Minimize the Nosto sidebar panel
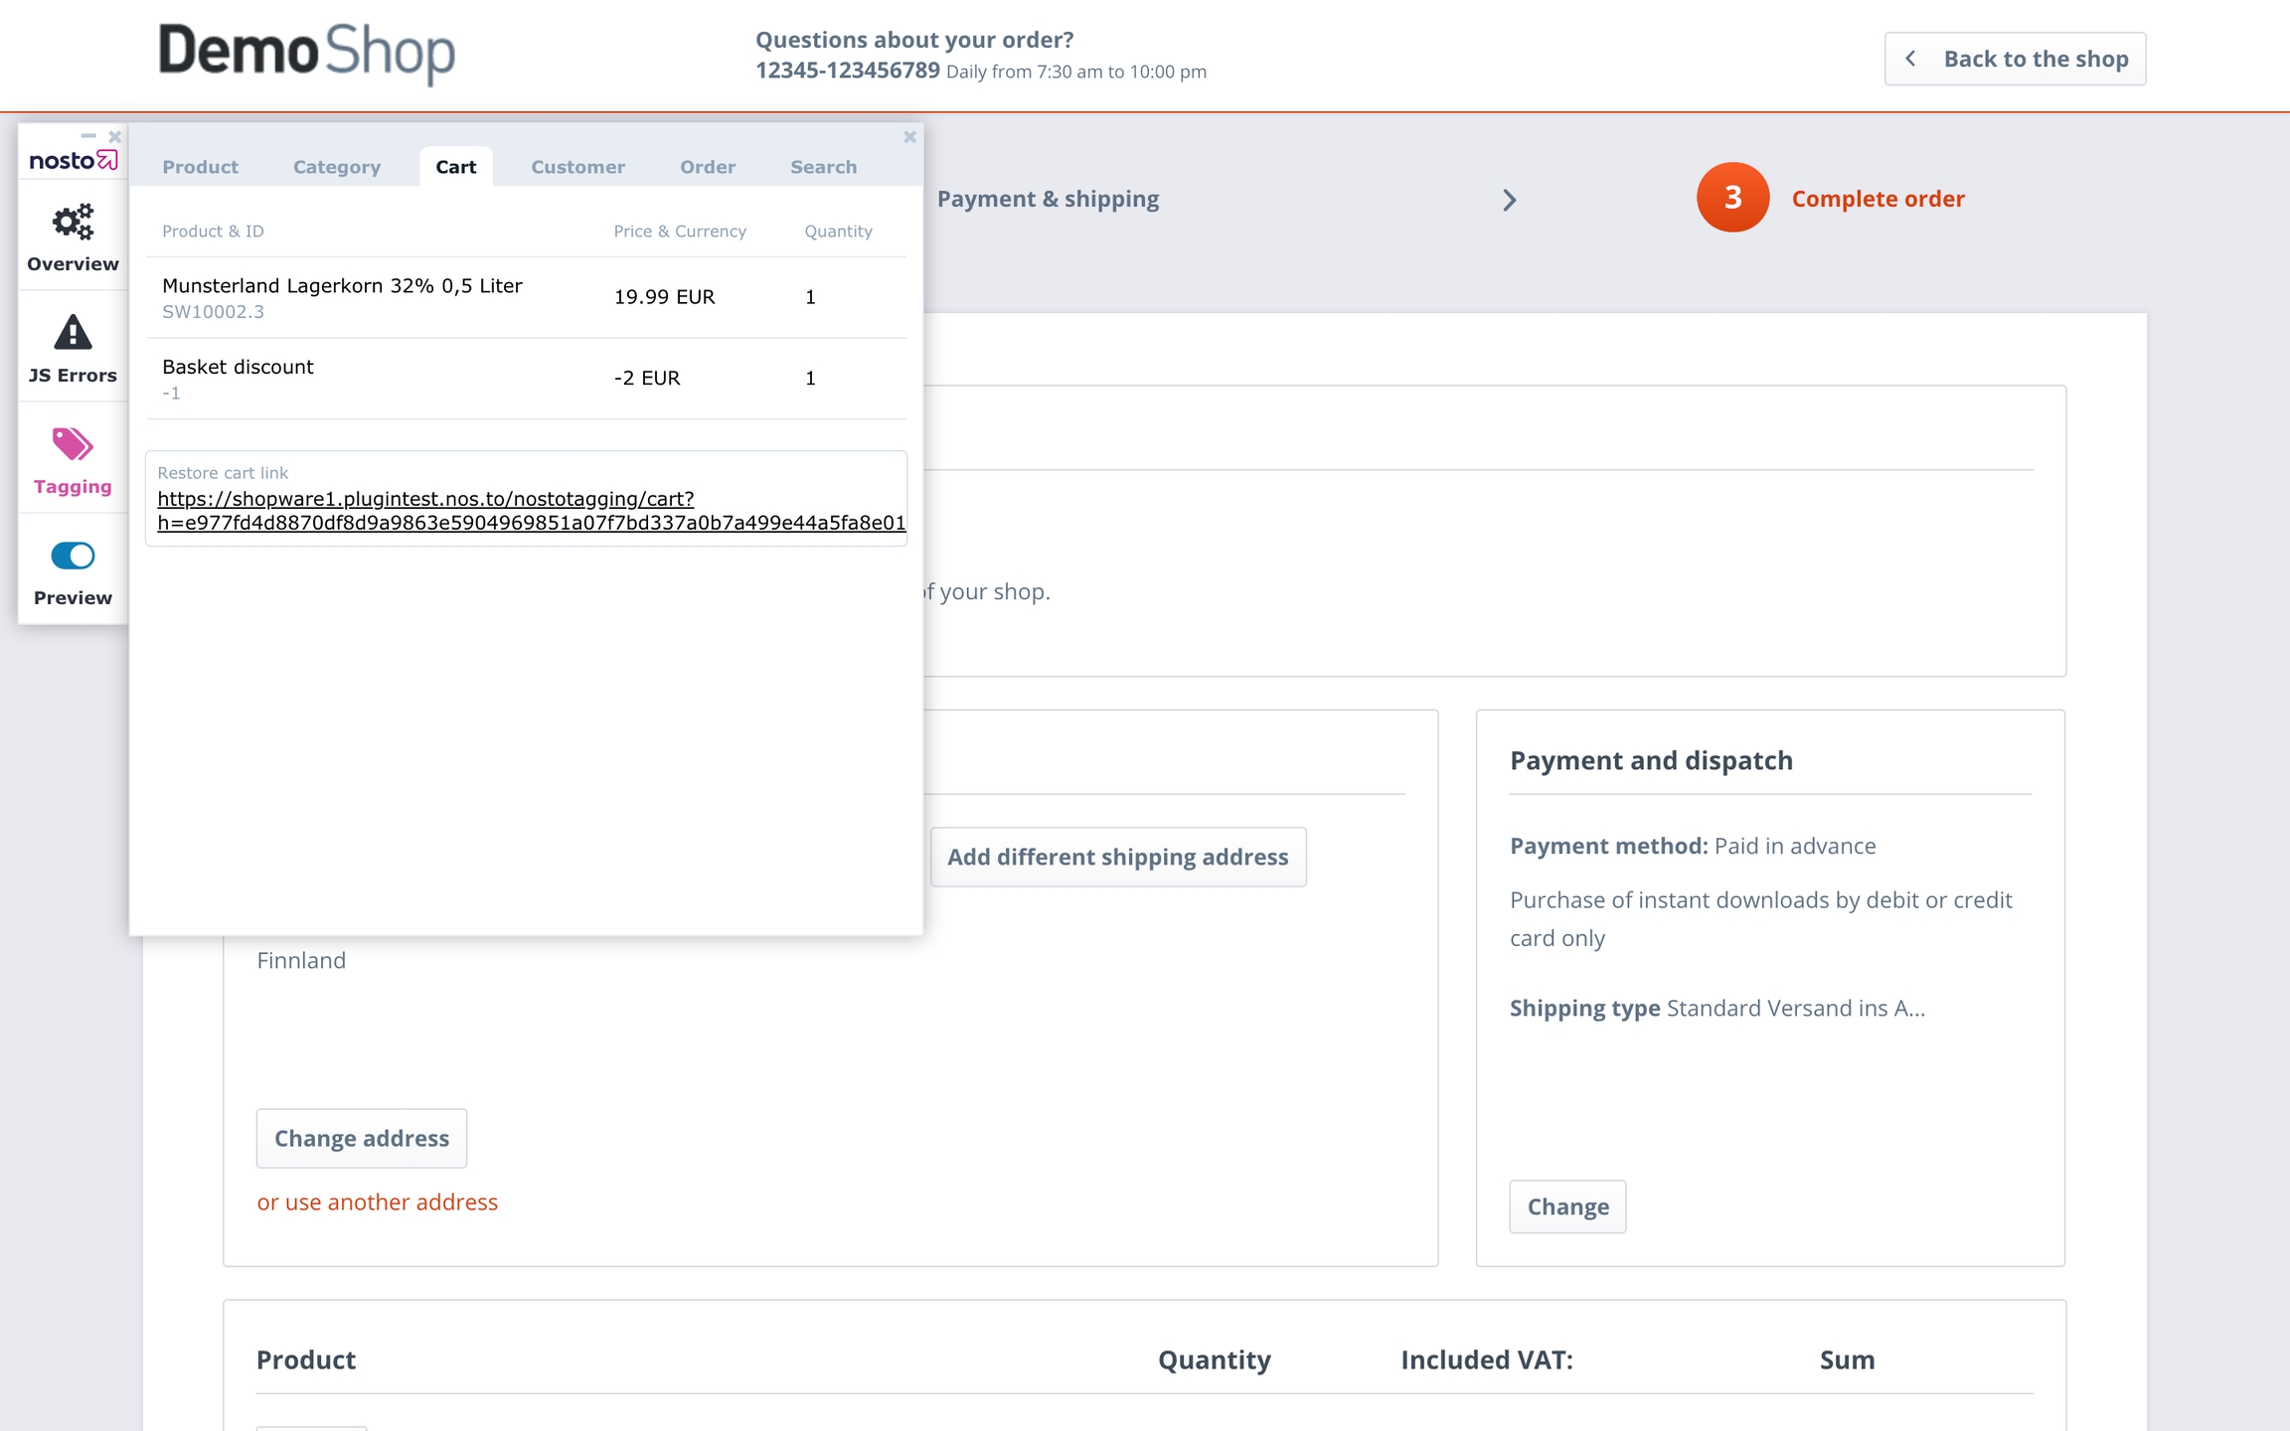This screenshot has height=1431, width=2290. click(88, 136)
